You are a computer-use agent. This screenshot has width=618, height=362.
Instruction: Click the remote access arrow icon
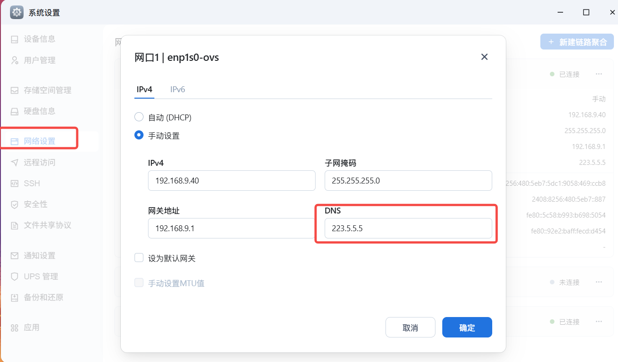(x=15, y=162)
